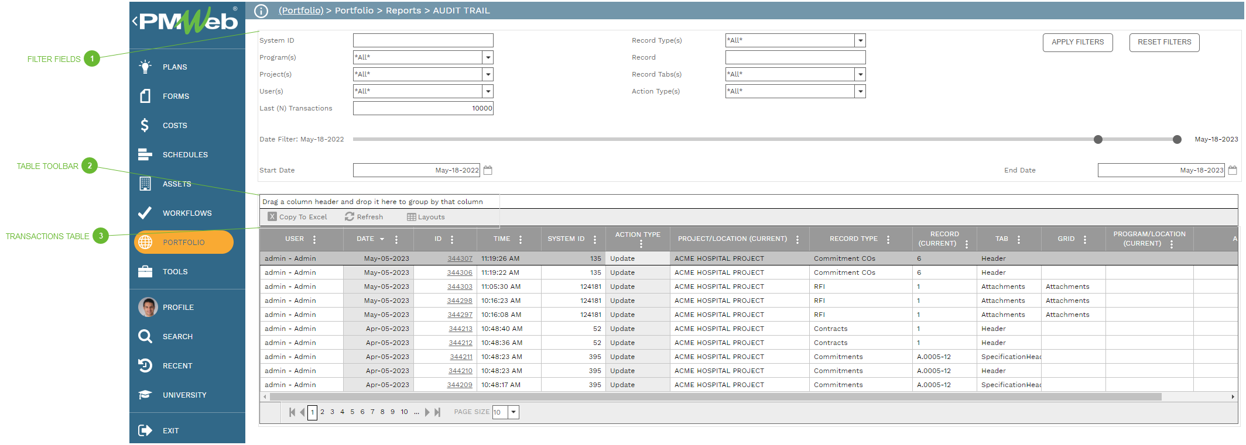1246x445 pixels.
Task: Click the horizontal table scrollbar
Action: click(716, 396)
